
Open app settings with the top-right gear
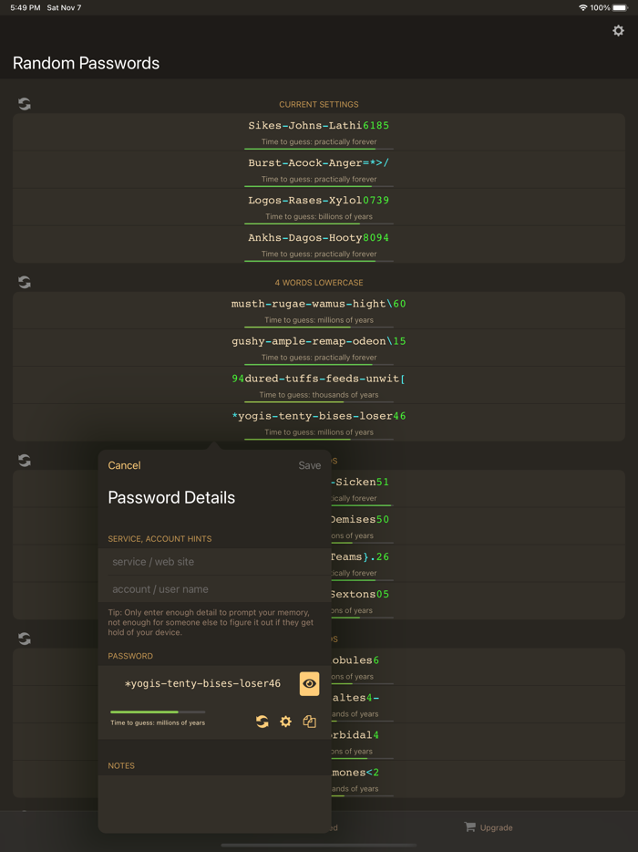[618, 30]
